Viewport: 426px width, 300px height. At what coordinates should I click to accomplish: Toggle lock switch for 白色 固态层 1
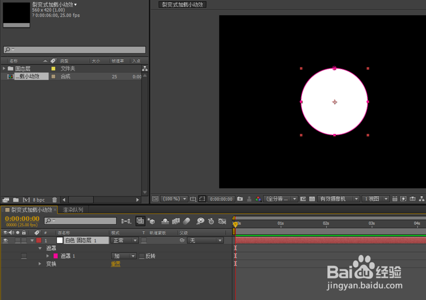click(x=24, y=240)
